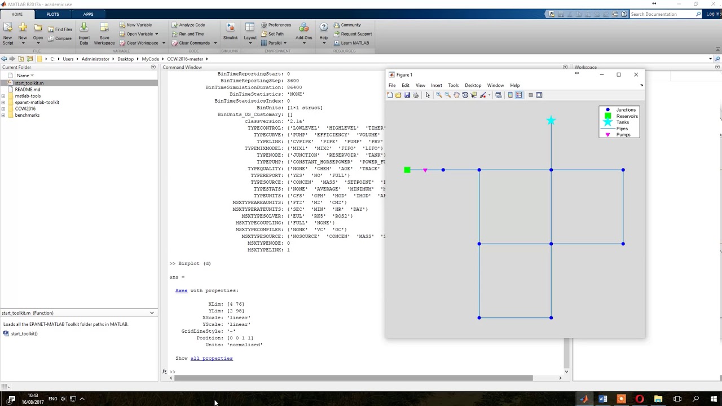The image size is (722, 406).
Task: Select the Pan hand tool in Figure 1
Action: [x=456, y=95]
